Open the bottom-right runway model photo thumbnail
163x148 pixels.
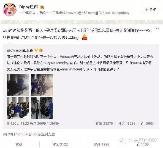point(42,108)
